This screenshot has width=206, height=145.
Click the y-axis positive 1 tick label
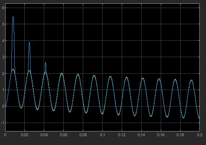pos(3,90)
